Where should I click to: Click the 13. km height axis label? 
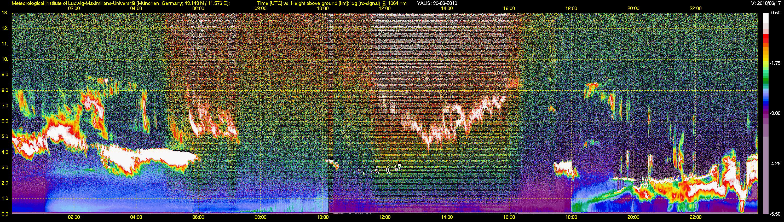tap(5, 13)
